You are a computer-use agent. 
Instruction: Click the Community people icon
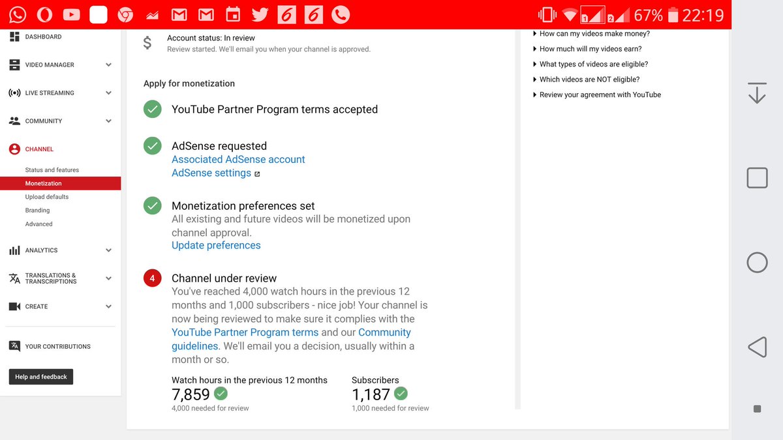pyautogui.click(x=14, y=121)
